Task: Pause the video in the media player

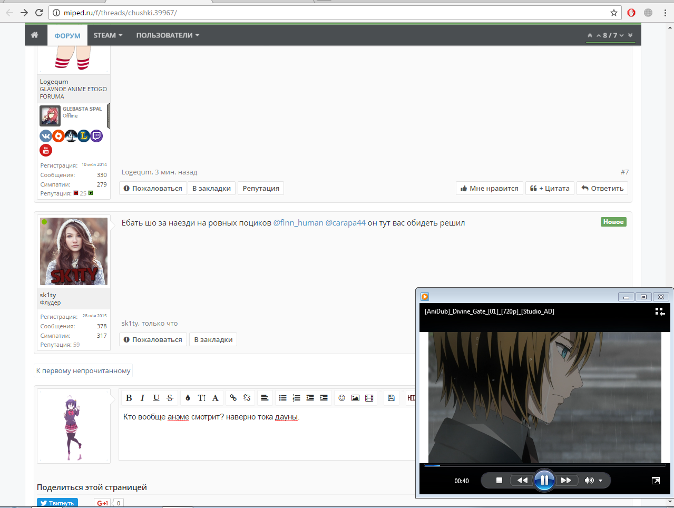Action: click(544, 480)
